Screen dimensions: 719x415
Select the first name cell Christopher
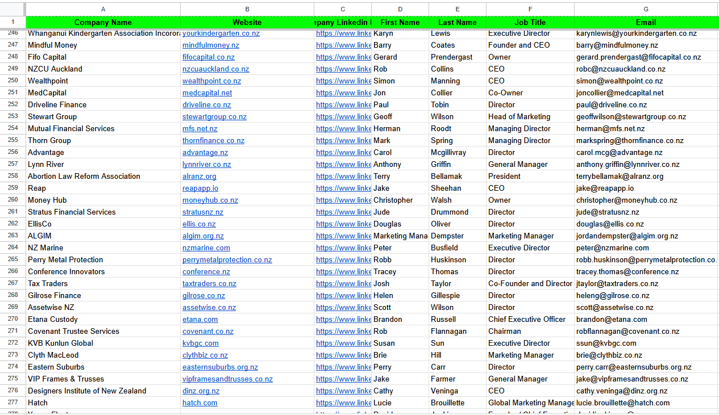click(400, 200)
